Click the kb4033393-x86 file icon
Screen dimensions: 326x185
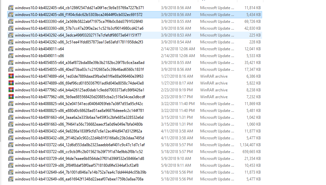pos(11,28)
